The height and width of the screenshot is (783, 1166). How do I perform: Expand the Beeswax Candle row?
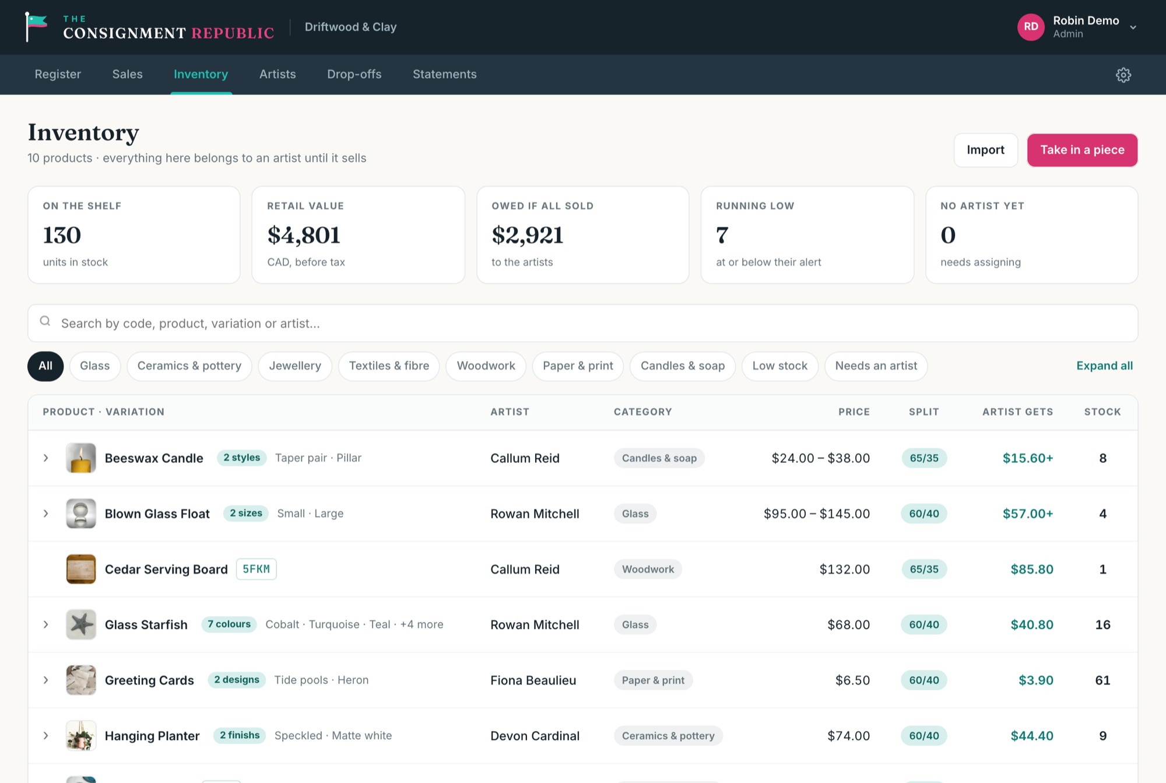coord(45,458)
